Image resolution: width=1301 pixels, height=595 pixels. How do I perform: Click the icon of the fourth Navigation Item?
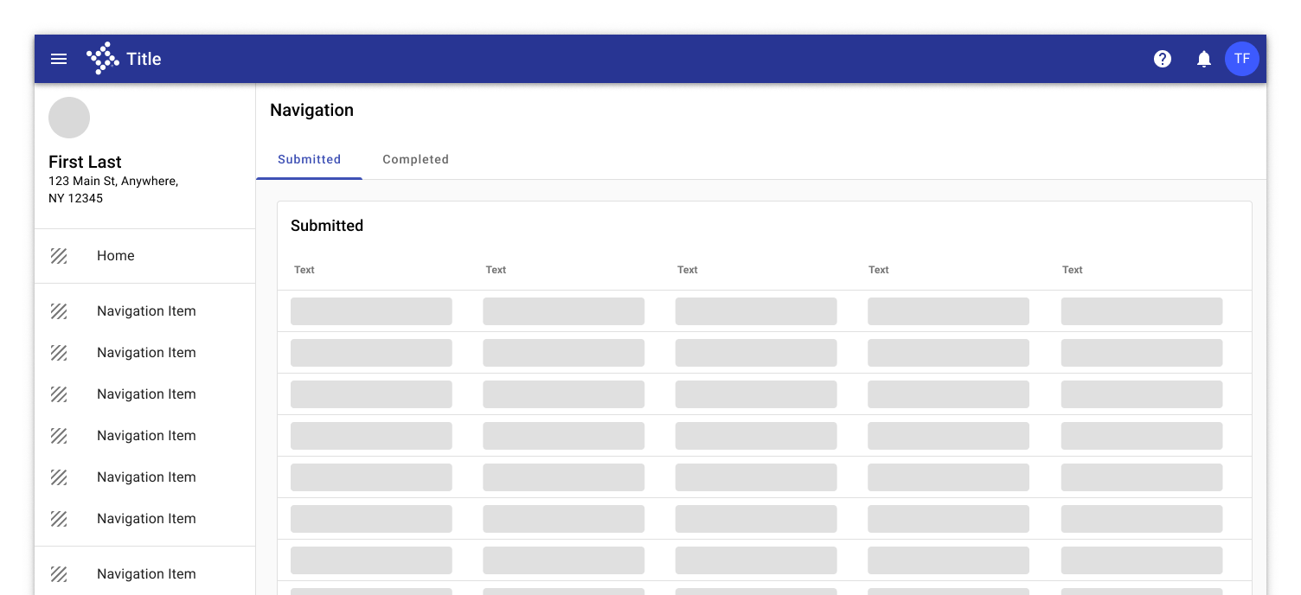pyautogui.click(x=59, y=436)
